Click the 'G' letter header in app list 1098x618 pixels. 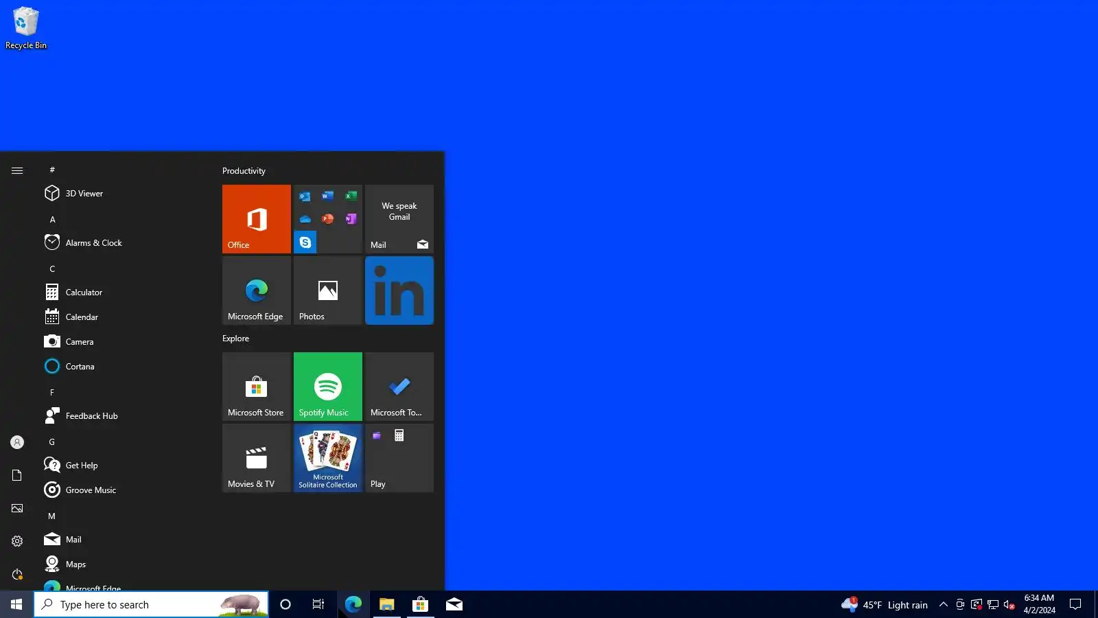(x=52, y=442)
